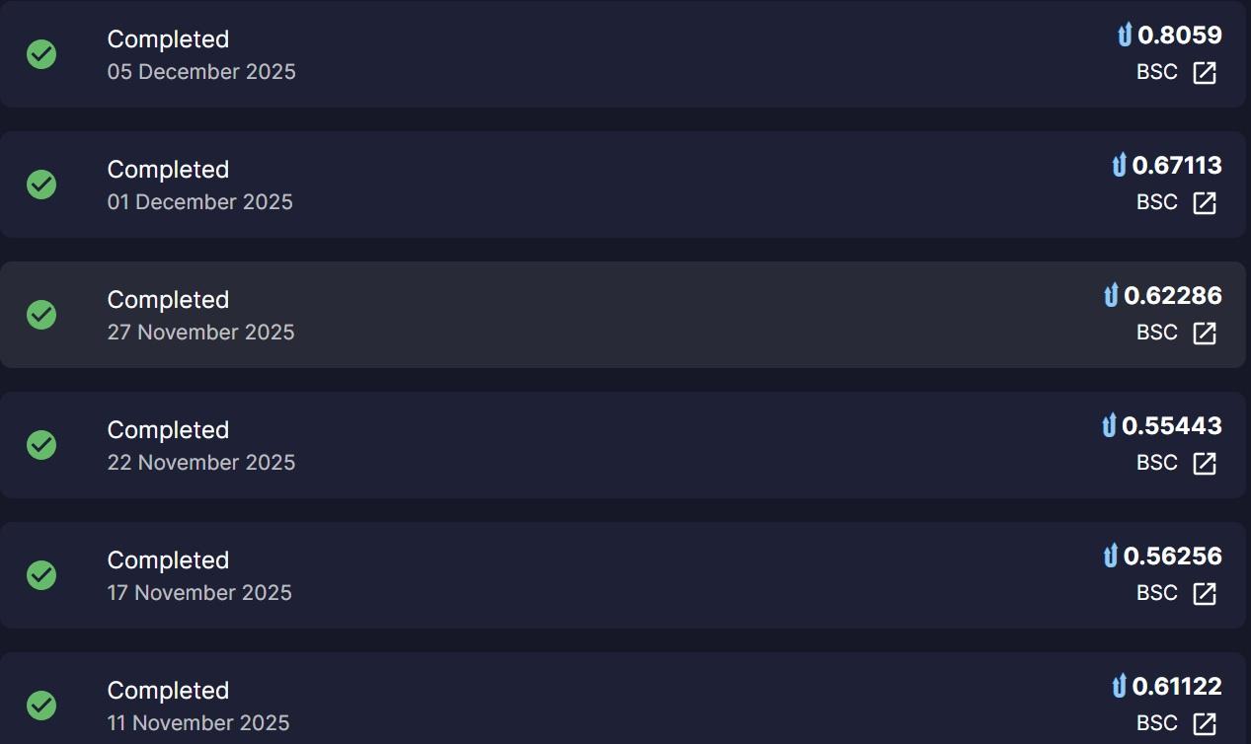Select the Completed status dated 05 December
This screenshot has height=744, width=1251.
(168, 39)
